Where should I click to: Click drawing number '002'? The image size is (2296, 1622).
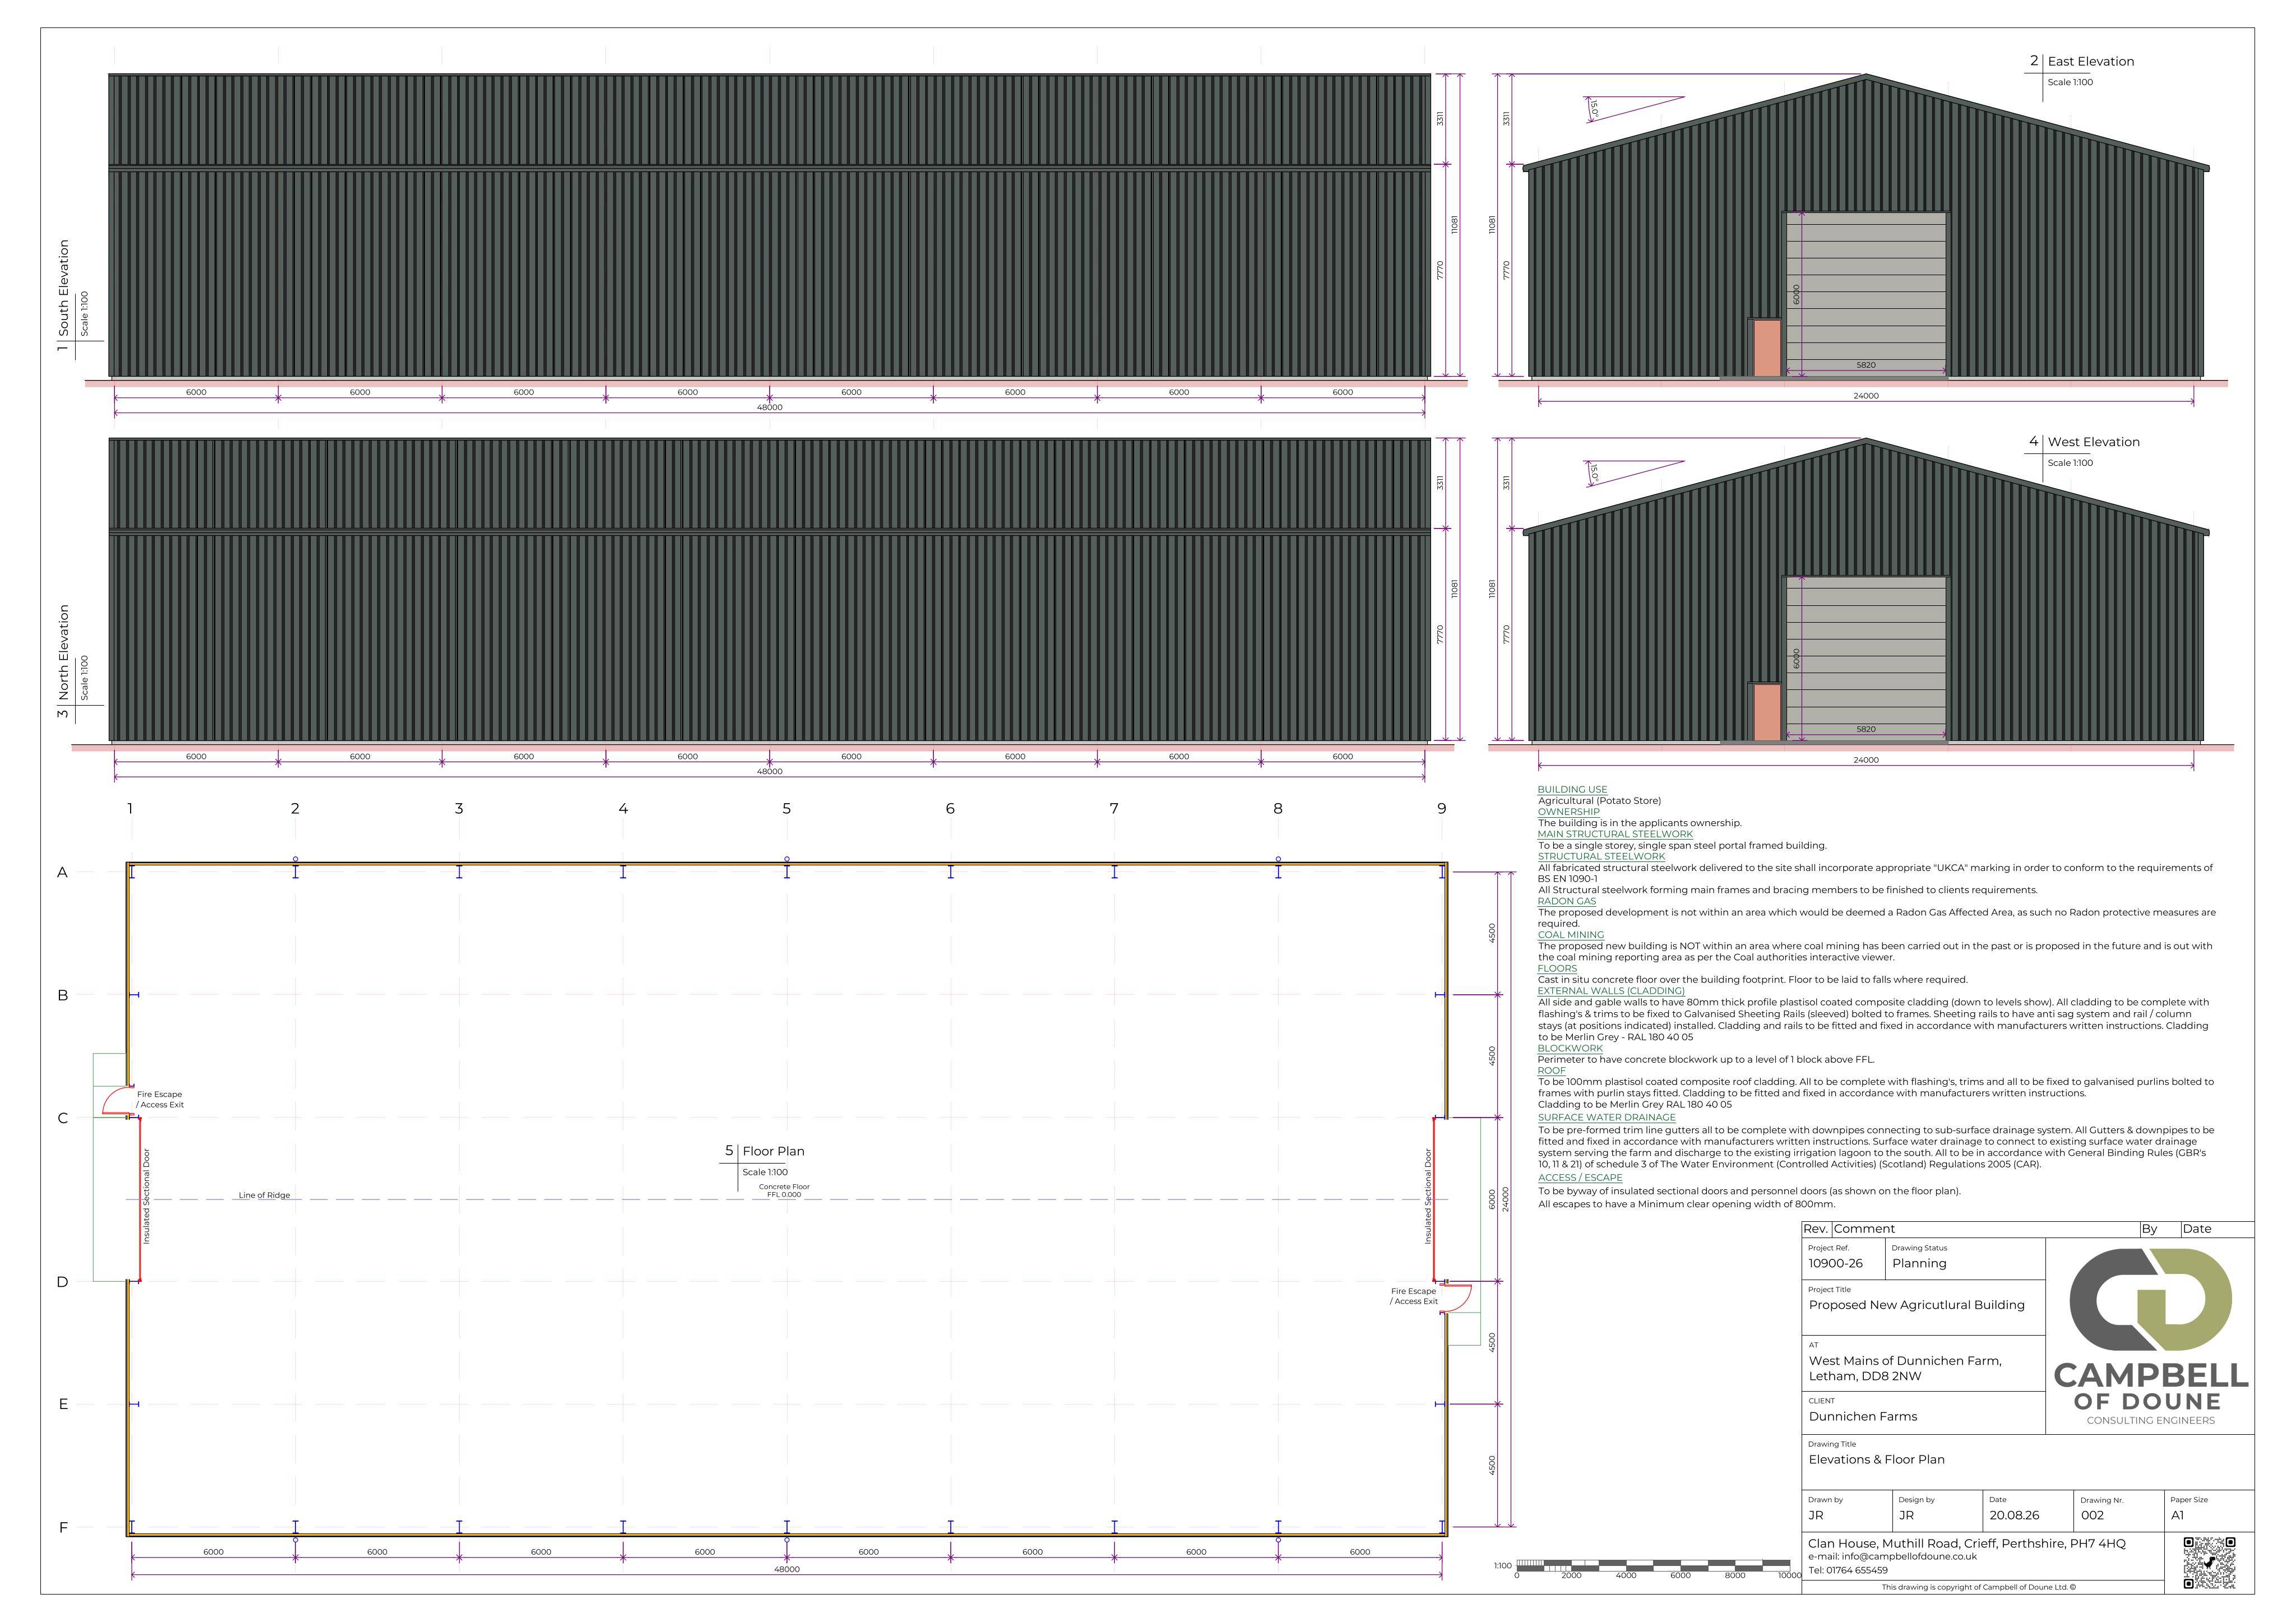coord(2092,1516)
